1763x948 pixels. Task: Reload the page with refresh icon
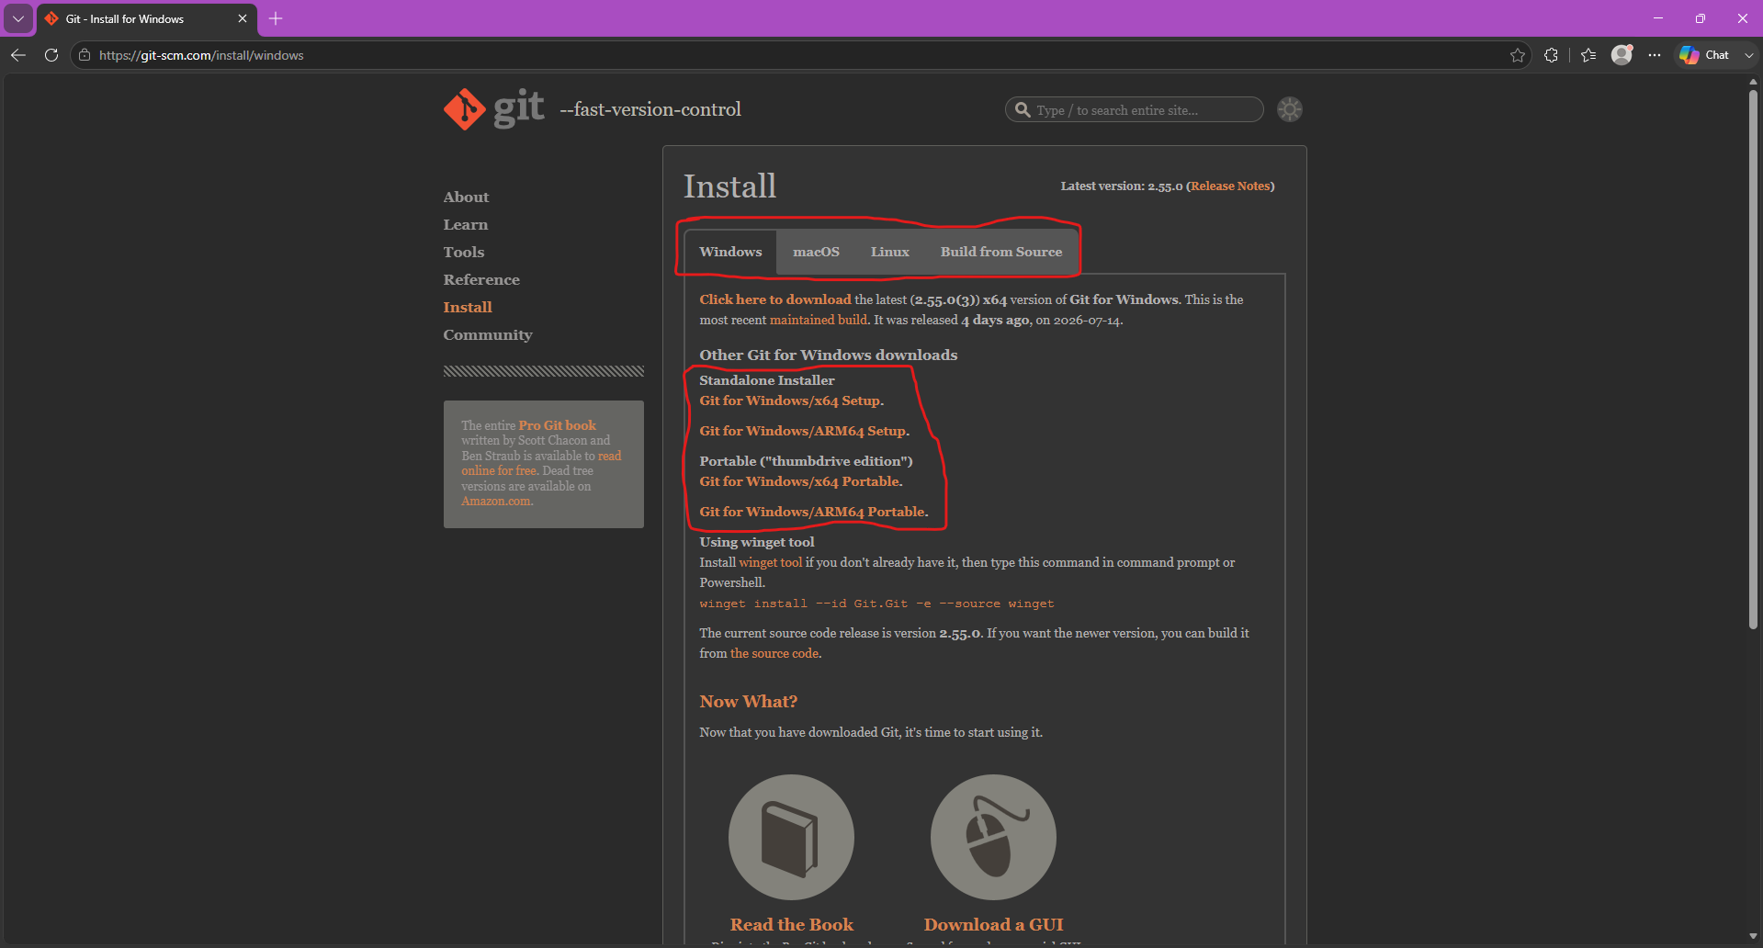(51, 55)
